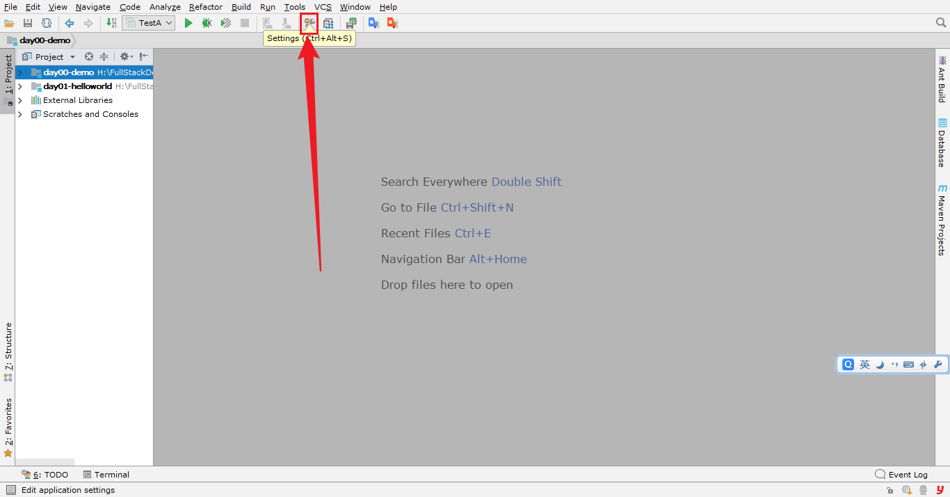Open the Run menu
Image resolution: width=950 pixels, height=497 pixels.
[268, 7]
